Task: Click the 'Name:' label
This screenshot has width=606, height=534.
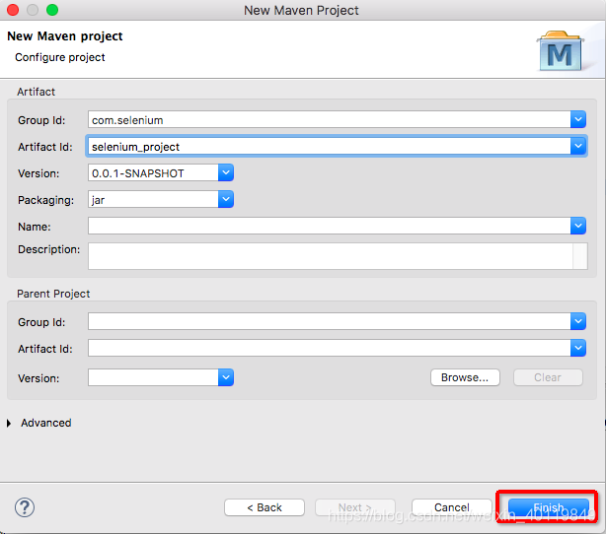Action: click(34, 227)
